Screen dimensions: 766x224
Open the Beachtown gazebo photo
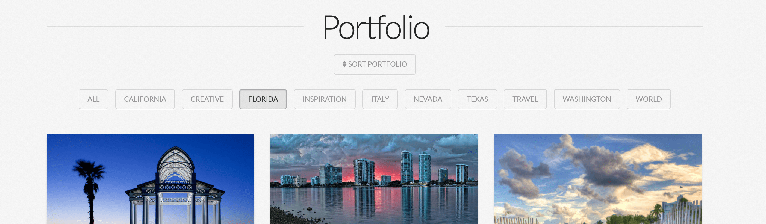pos(151,179)
